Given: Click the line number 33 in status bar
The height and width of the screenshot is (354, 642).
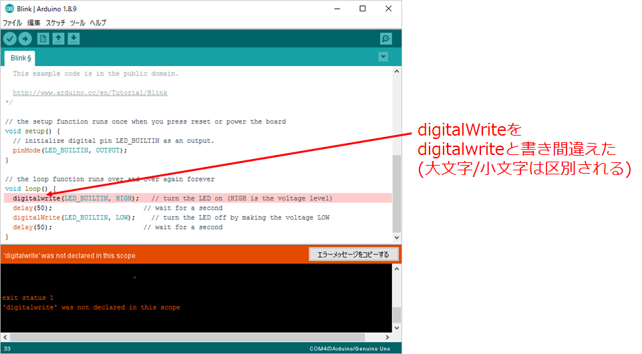Looking at the screenshot, I should coord(7,349).
